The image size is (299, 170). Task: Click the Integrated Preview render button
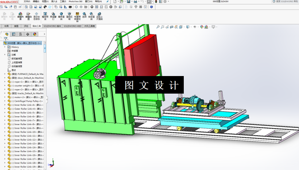coord(45,16)
